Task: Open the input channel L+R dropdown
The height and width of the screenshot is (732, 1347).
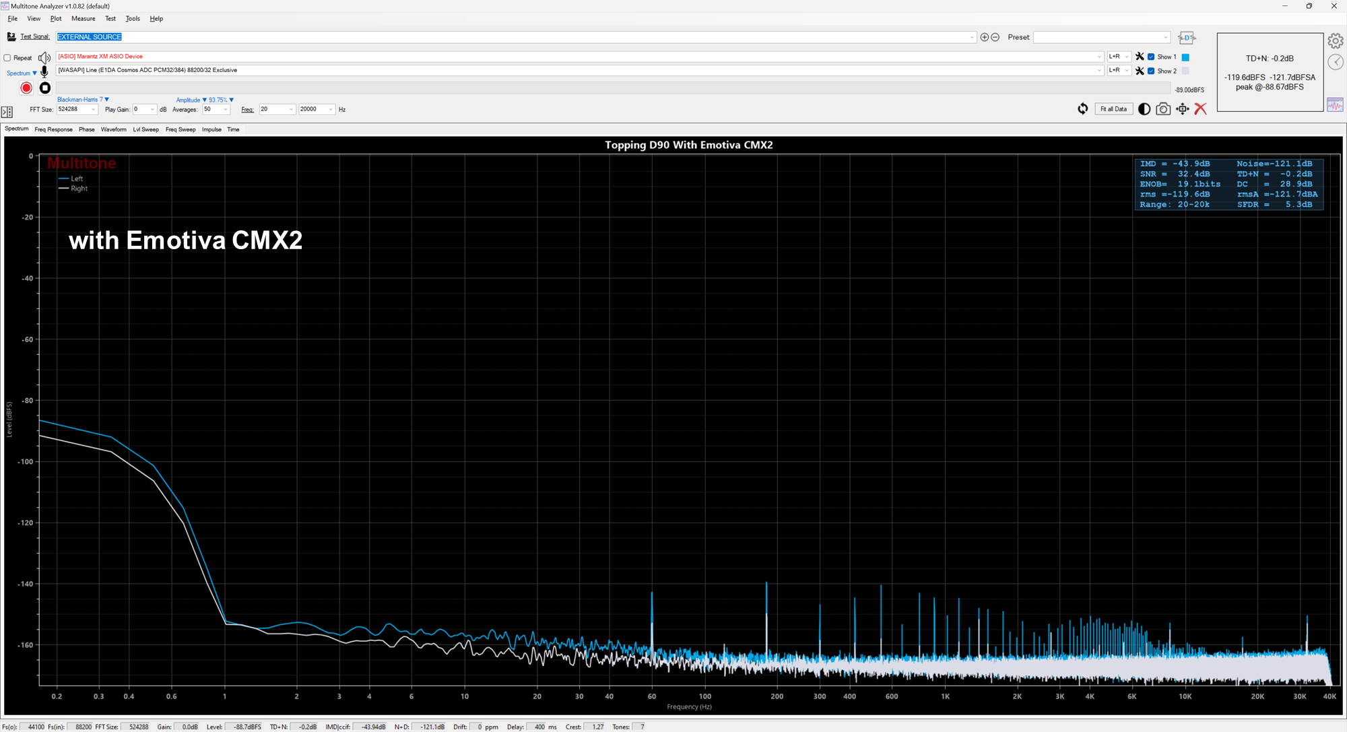Action: tap(1119, 70)
